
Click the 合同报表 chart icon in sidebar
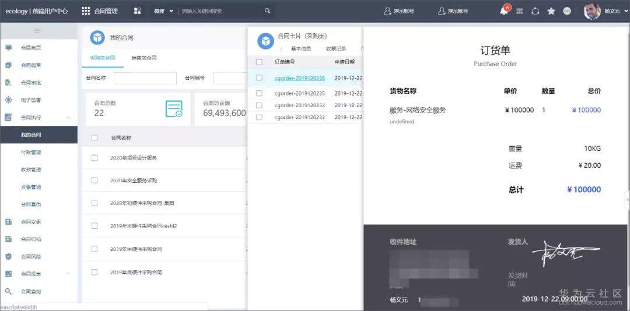click(x=8, y=274)
